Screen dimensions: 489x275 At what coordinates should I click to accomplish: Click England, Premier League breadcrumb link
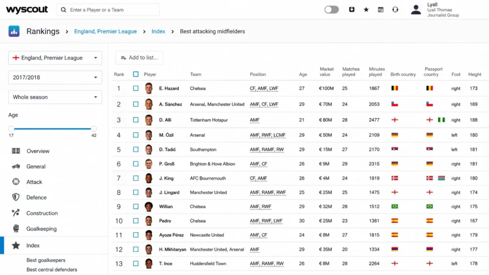point(106,31)
